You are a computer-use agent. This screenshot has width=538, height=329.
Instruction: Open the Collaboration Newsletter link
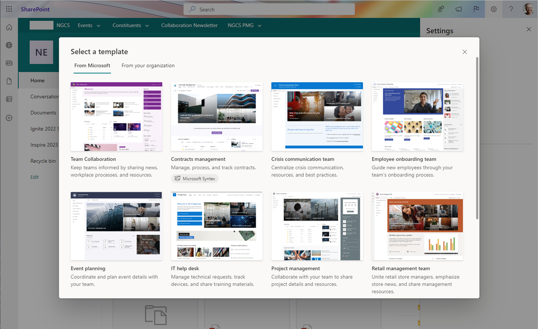(x=190, y=25)
